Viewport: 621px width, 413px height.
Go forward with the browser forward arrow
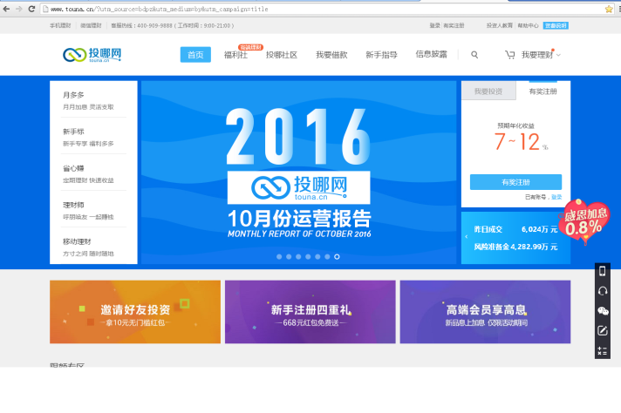point(18,9)
